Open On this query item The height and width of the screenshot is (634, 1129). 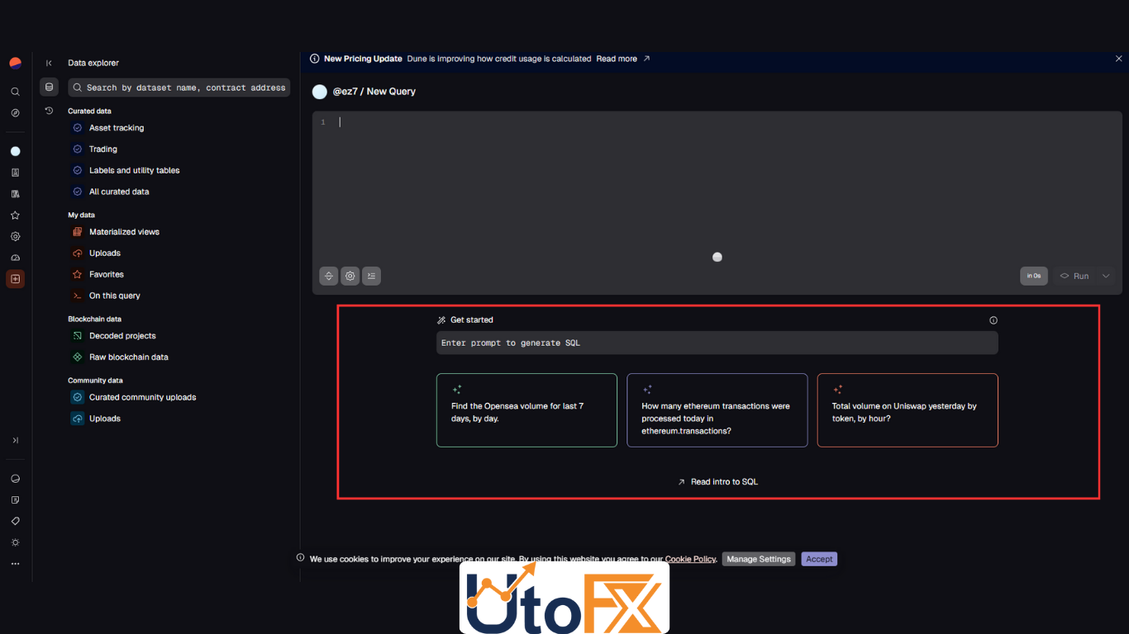click(115, 296)
